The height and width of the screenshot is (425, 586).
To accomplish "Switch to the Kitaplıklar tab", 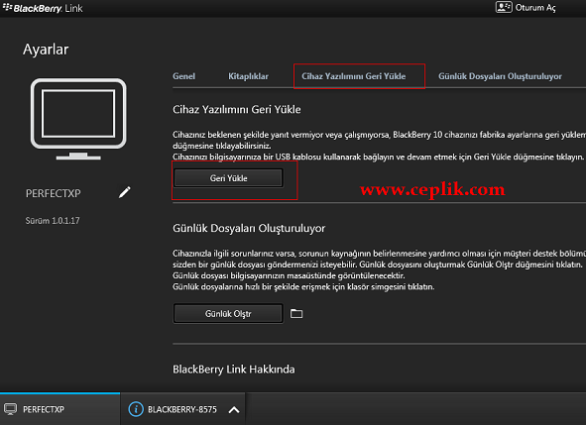I will pos(248,76).
